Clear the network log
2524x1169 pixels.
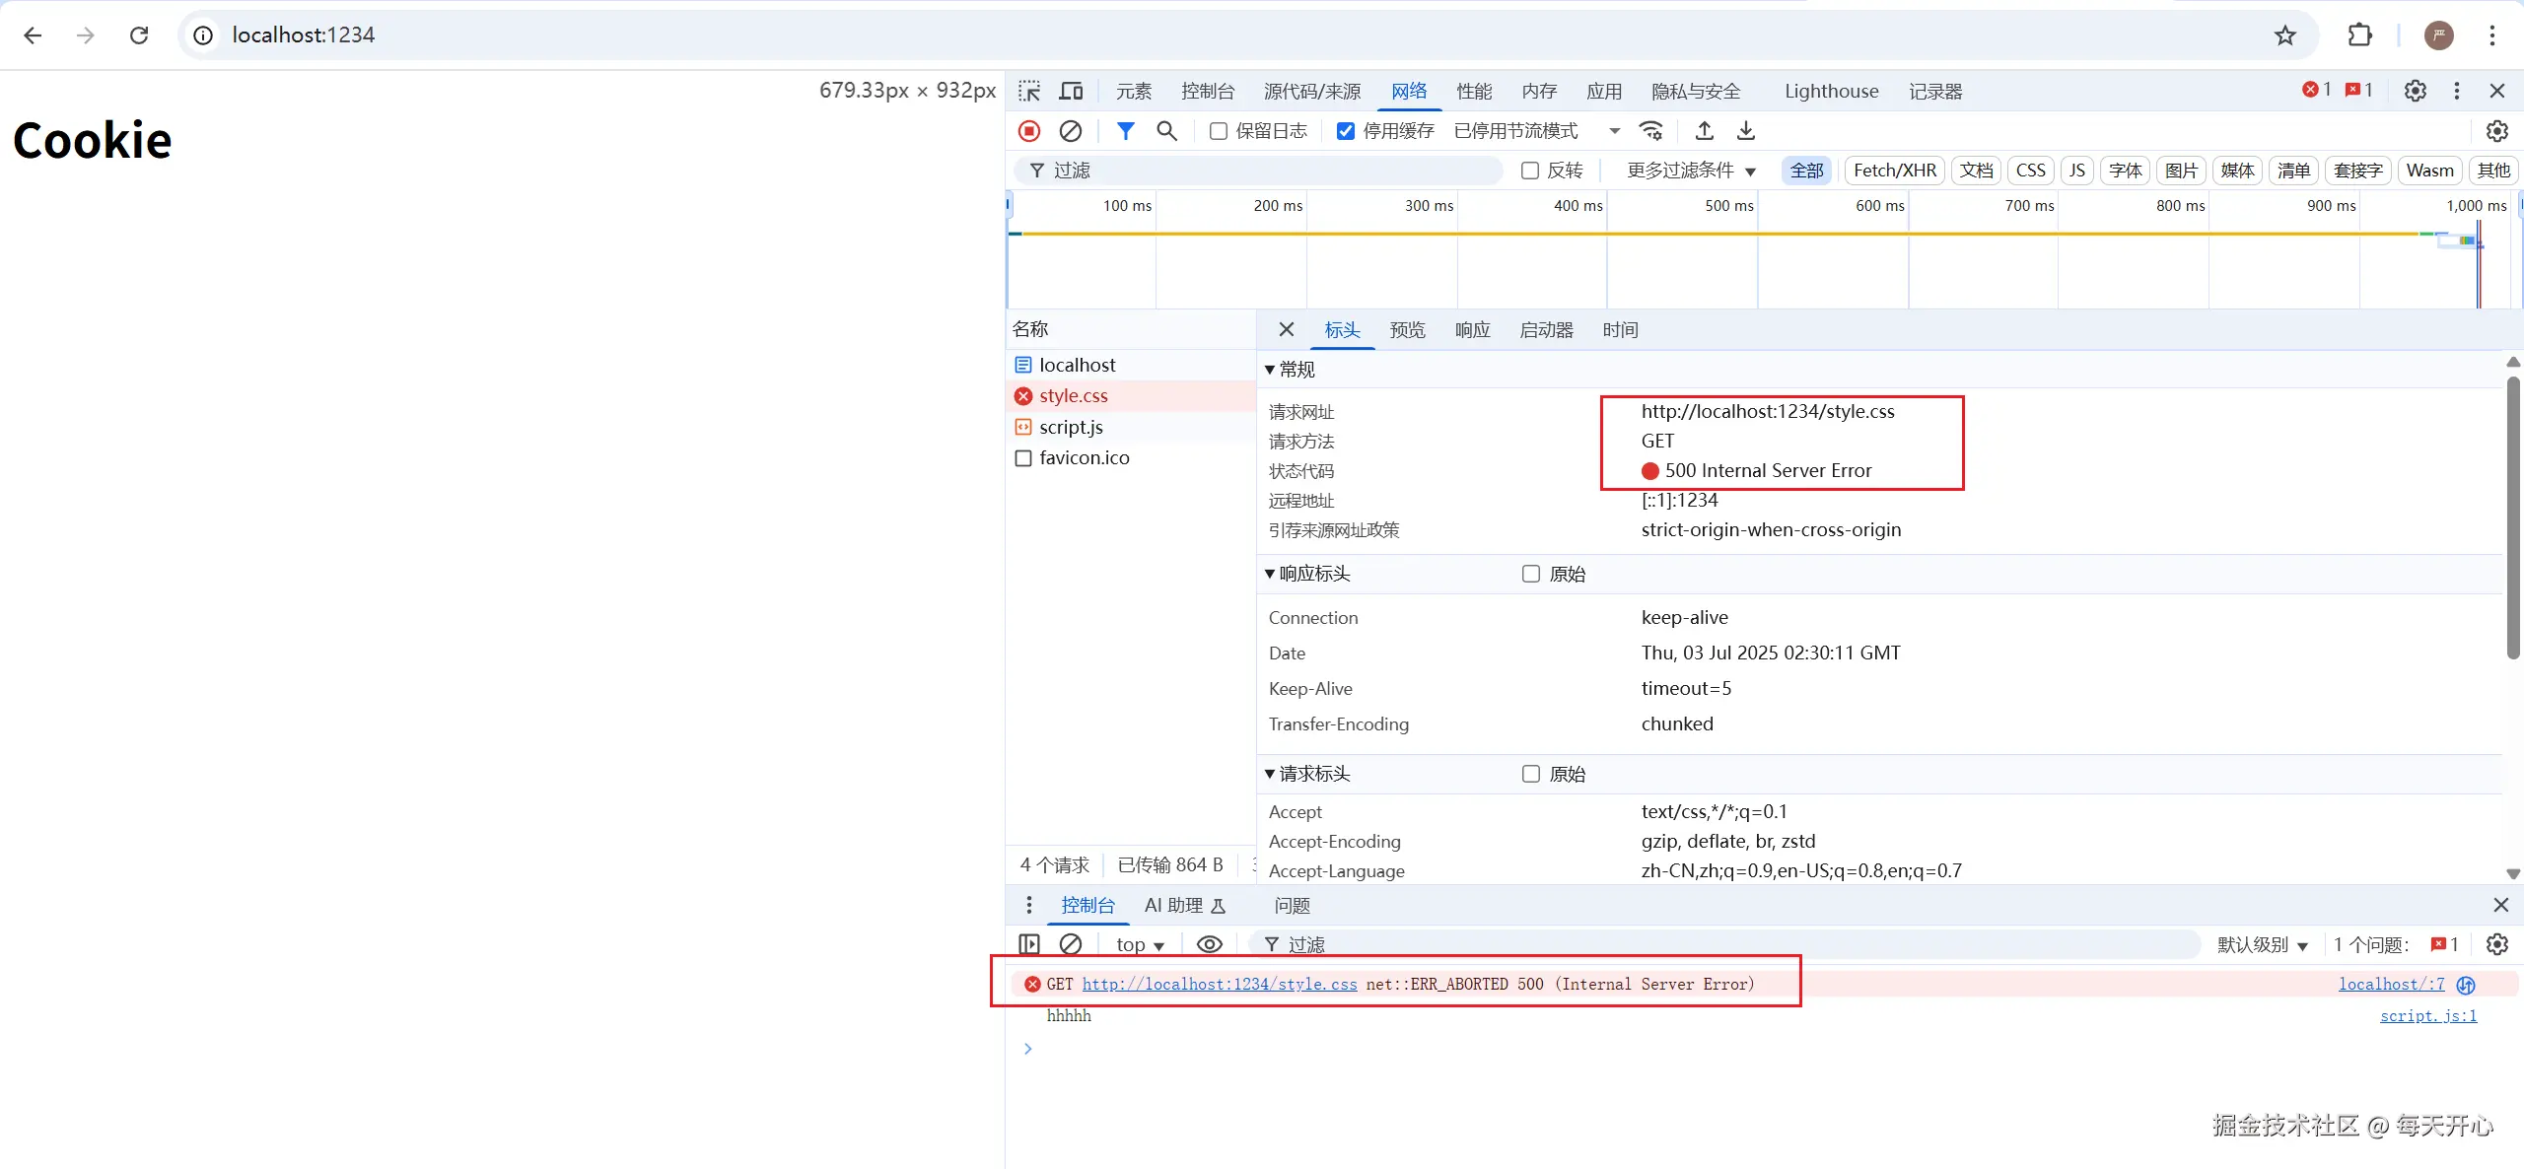point(1071,131)
